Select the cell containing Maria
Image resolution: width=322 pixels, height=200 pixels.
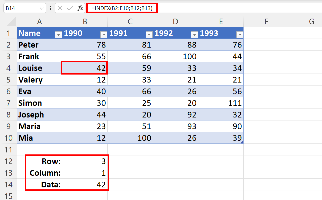coord(39,126)
